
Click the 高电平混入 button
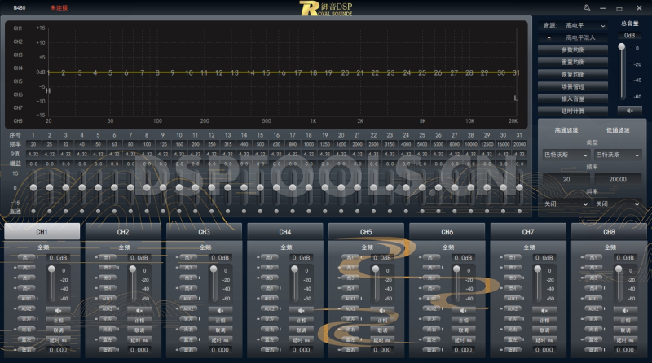(x=573, y=37)
